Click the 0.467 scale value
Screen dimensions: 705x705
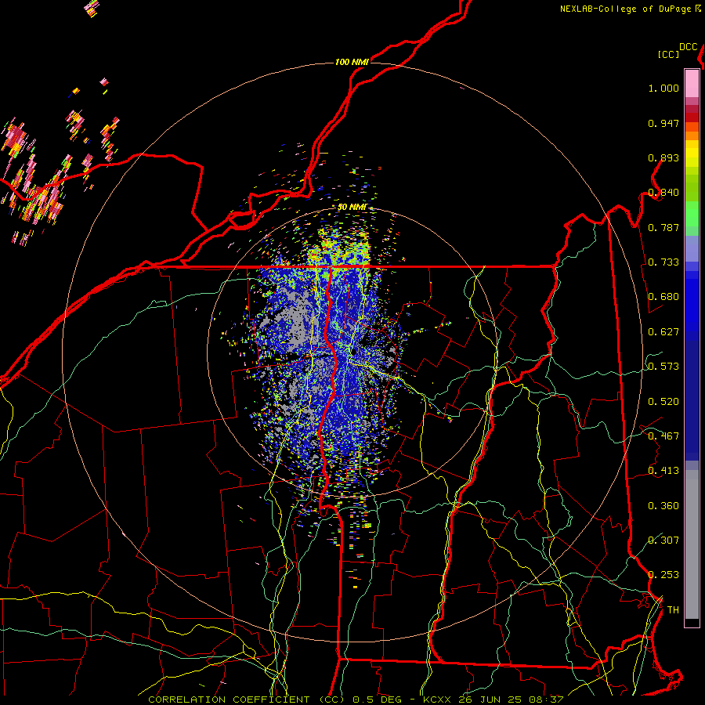[x=663, y=436]
